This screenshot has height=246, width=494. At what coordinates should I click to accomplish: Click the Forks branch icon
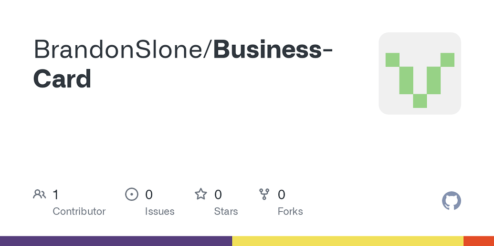pos(264,194)
